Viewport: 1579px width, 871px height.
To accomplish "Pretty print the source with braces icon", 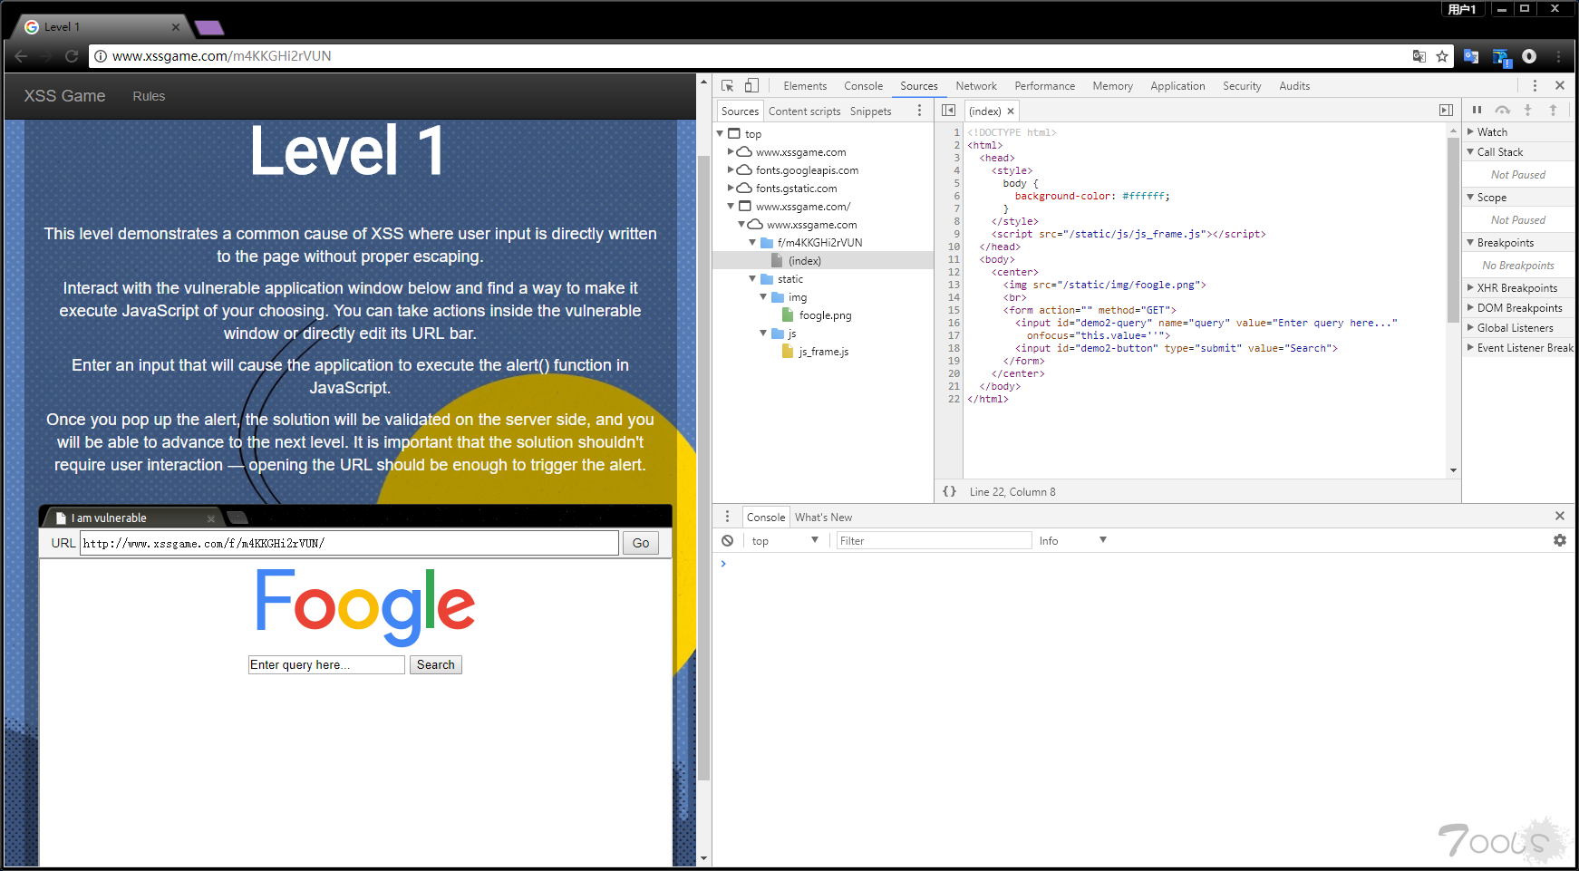I will [949, 491].
